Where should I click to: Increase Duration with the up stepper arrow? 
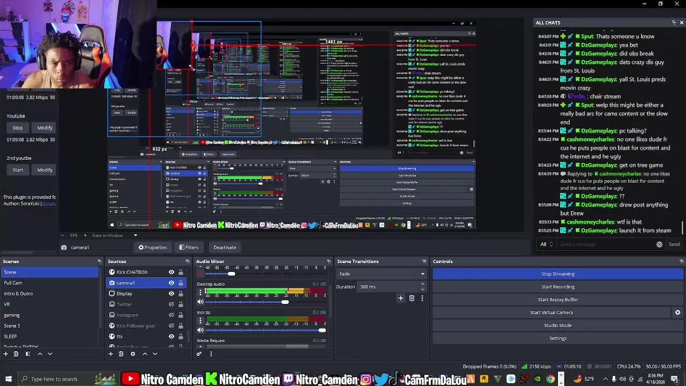coord(422,284)
